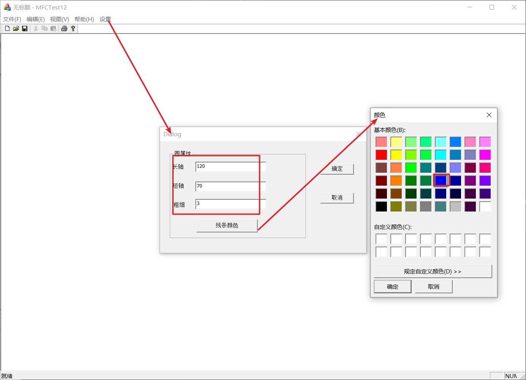Open the 设置 menu
Viewport: 526px width, 380px height.
(x=105, y=19)
